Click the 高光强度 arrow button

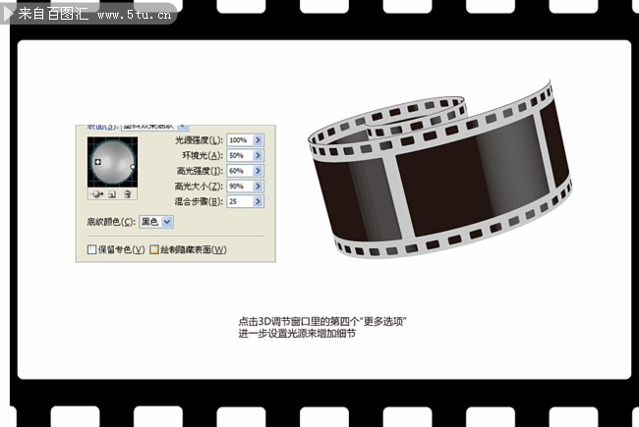[258, 171]
